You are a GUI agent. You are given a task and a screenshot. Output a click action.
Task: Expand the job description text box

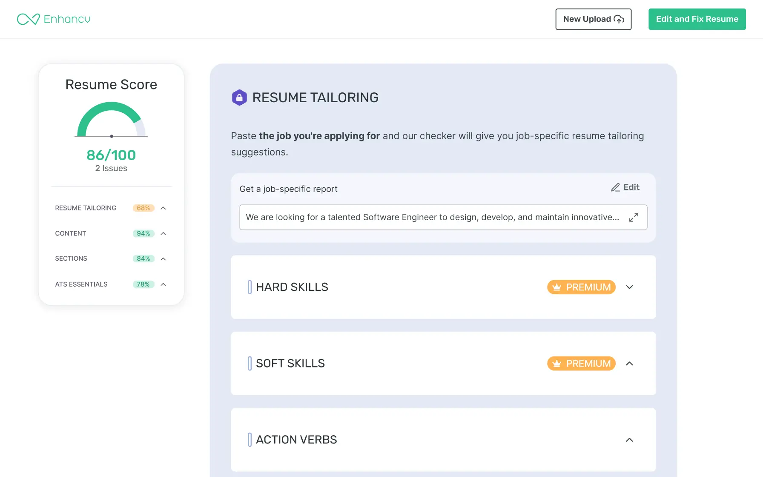pos(634,217)
